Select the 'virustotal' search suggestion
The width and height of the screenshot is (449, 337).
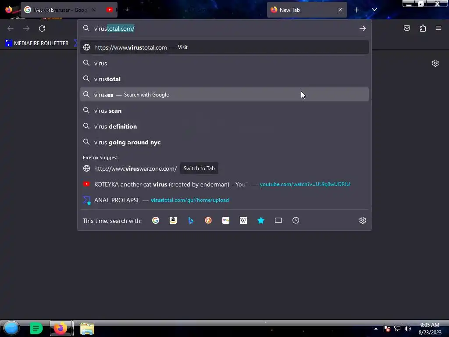point(224,79)
